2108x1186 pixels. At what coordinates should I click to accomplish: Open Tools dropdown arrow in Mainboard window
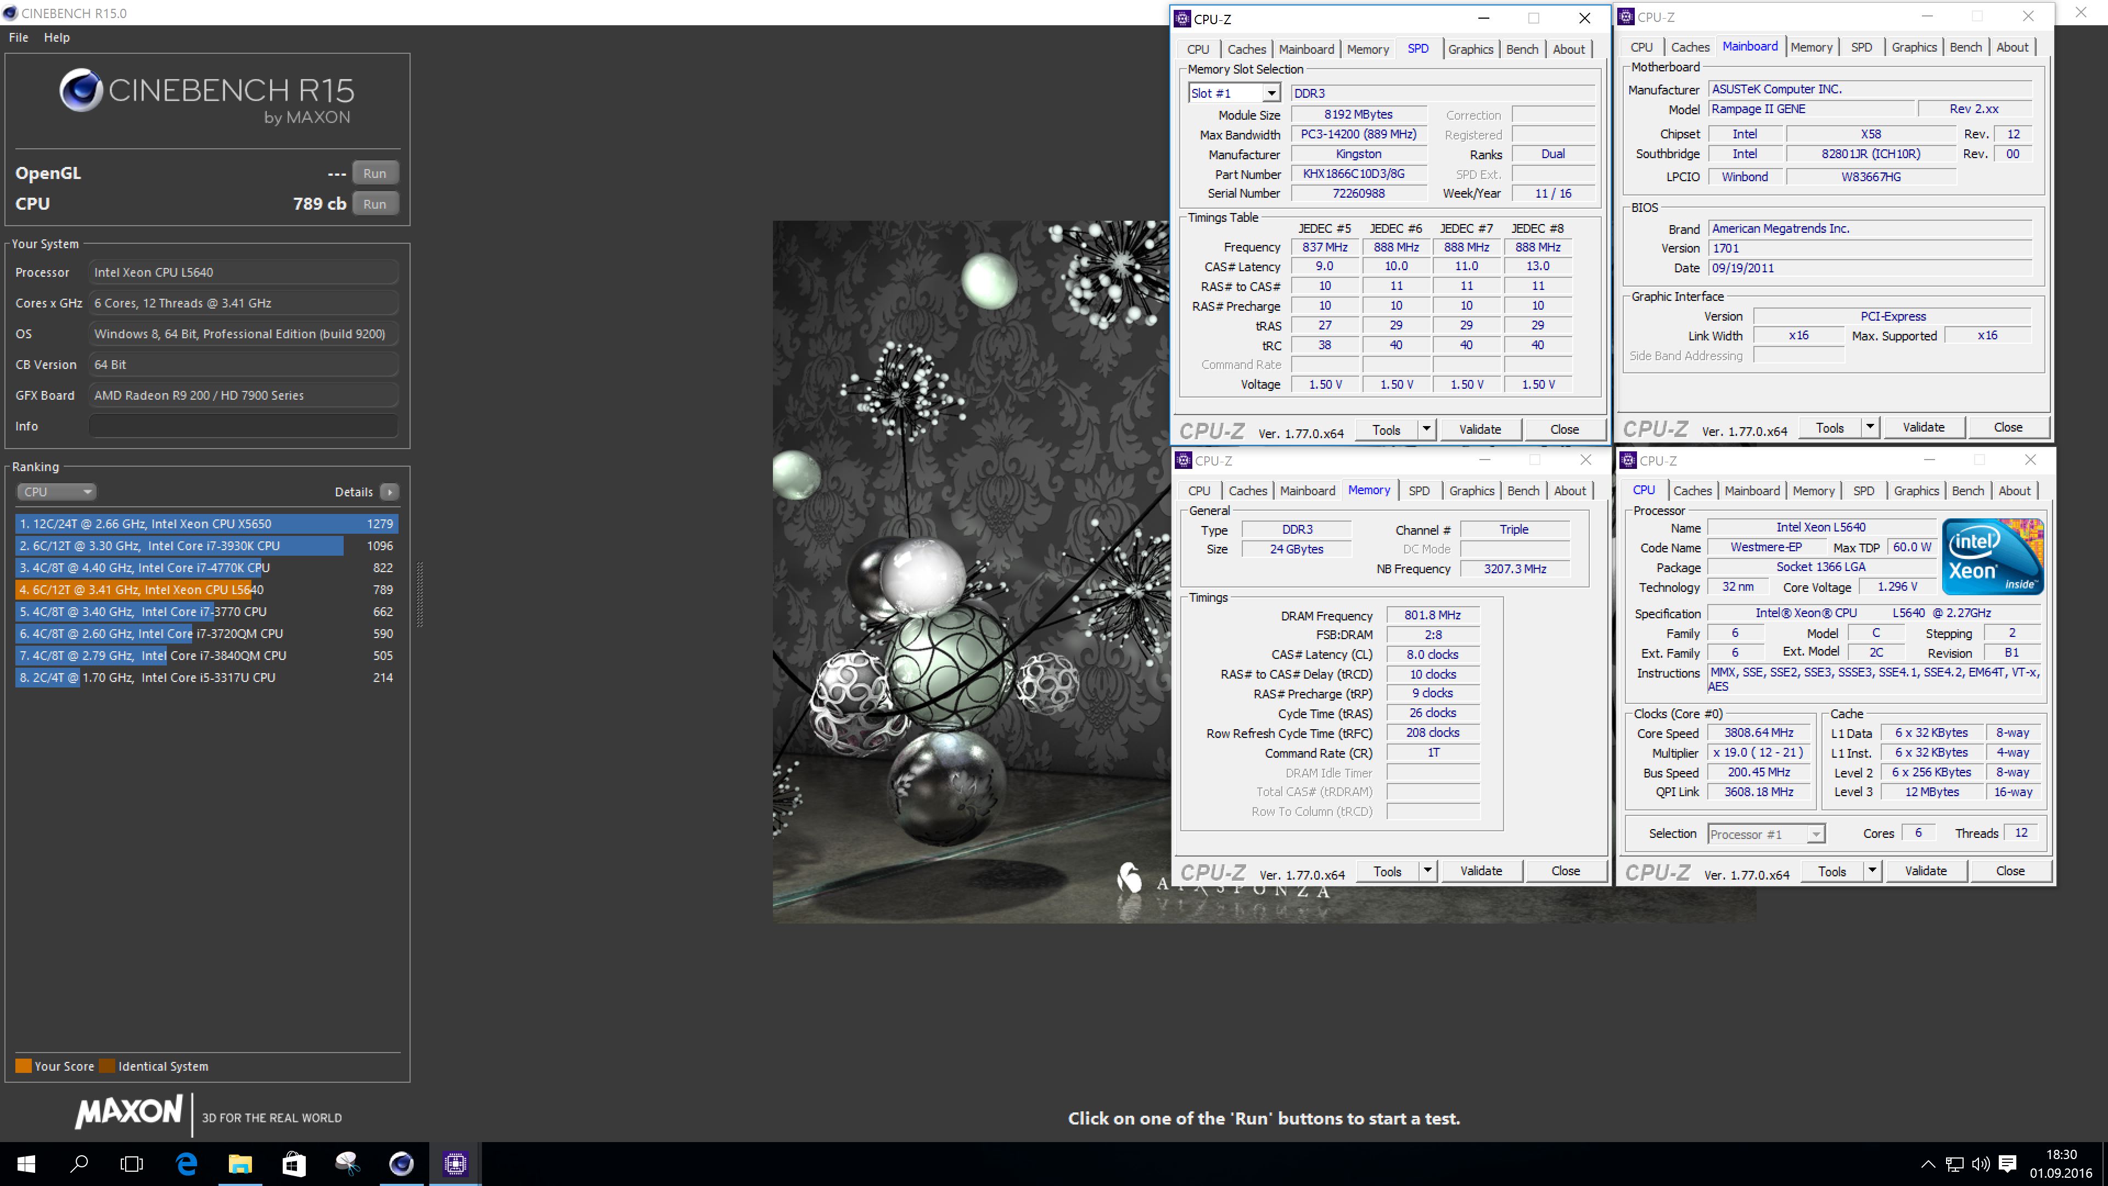[1870, 427]
